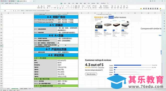This screenshot has height=91, width=166.
Task: Click the percent style icon
Action: point(85,8)
